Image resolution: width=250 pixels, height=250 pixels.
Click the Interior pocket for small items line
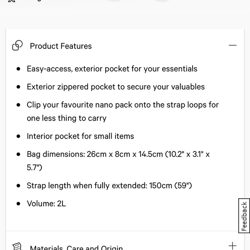click(x=80, y=136)
